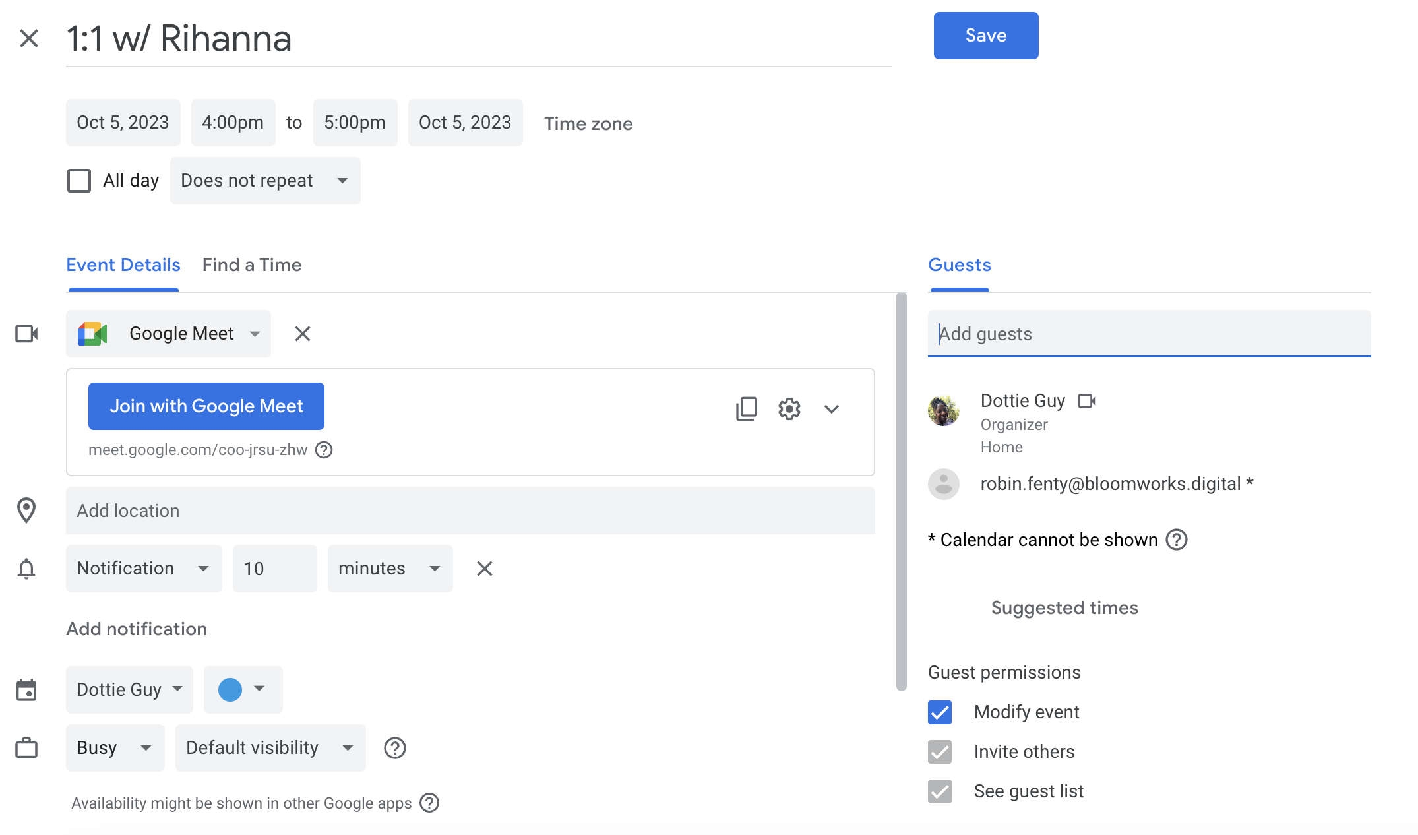Switch to the 'Find a Time' tab

(251, 264)
